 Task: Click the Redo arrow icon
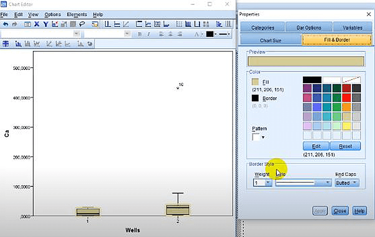(15, 24)
